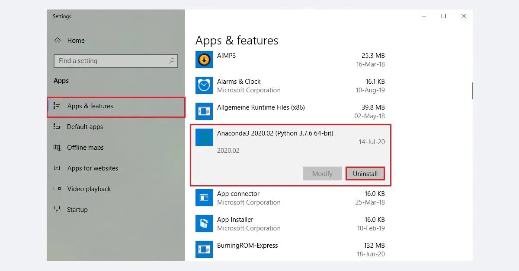Image resolution: width=519 pixels, height=271 pixels.
Task: Click the BurningROM-Express app icon
Action: click(x=204, y=249)
